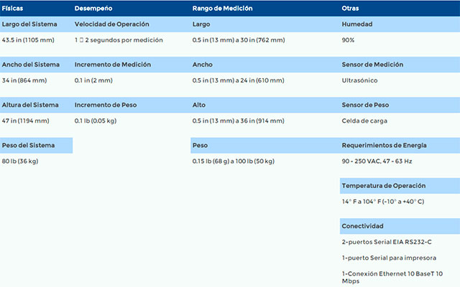Select the Desempeño column header

pos(93,8)
